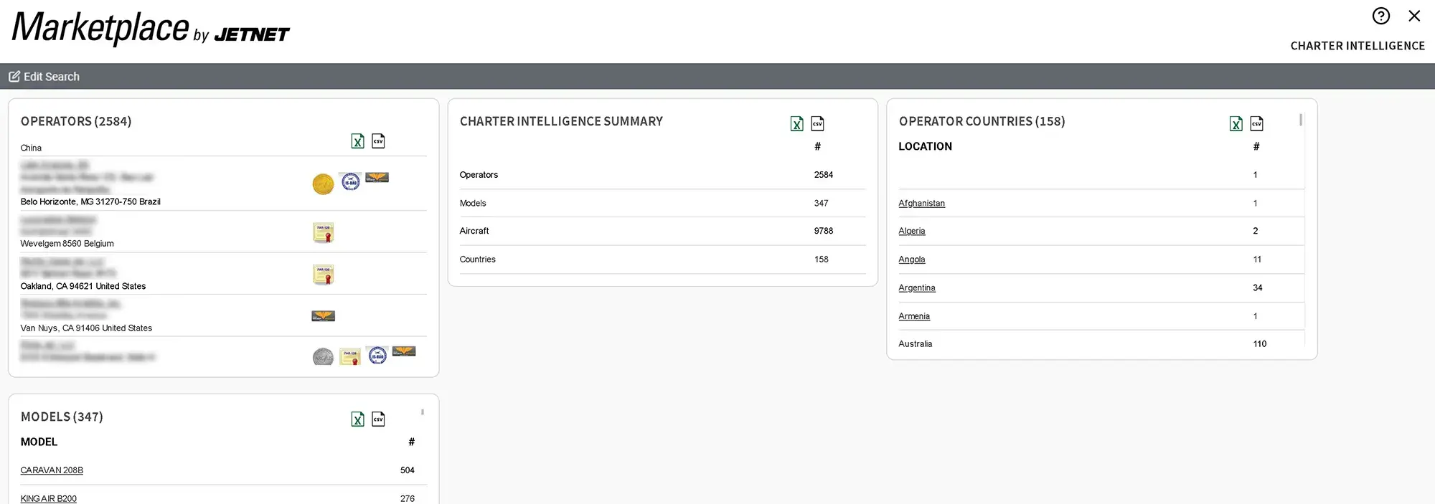
Task: Export Operators list as CSV
Action: [x=378, y=141]
